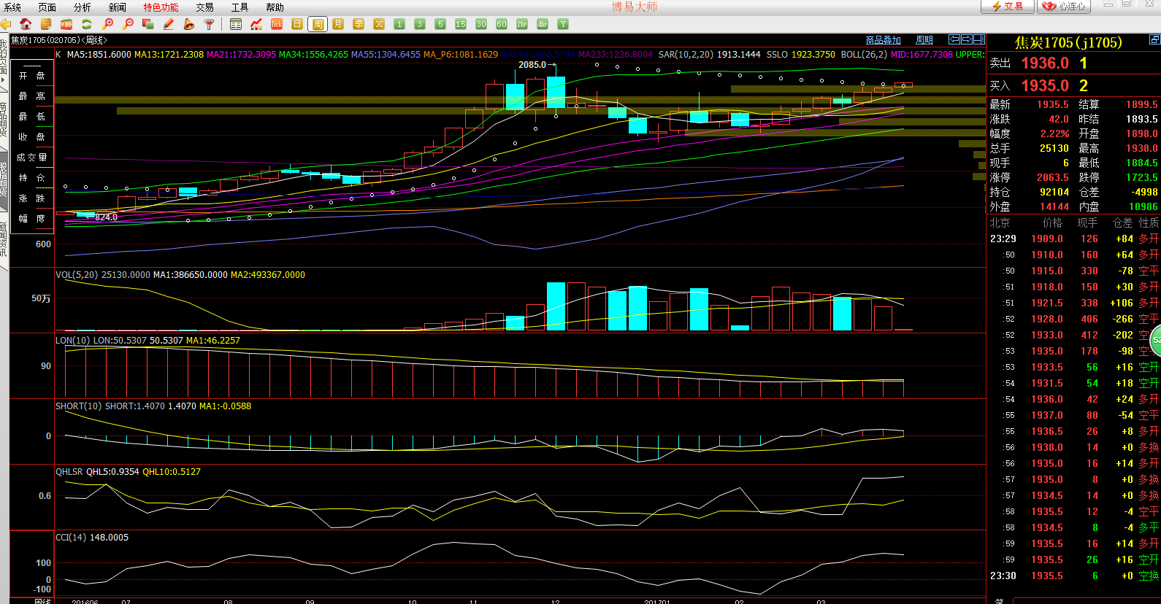Click the SAR(10,2,20) indicator label
This screenshot has height=604, width=1161.
[x=686, y=55]
